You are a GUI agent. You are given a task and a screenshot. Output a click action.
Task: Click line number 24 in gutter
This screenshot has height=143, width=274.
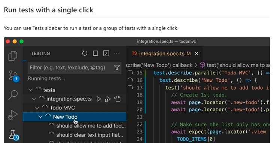(x=140, y=139)
